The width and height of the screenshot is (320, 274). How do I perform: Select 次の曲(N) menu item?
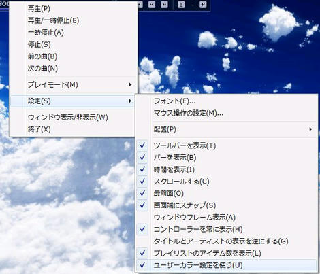[73, 68]
